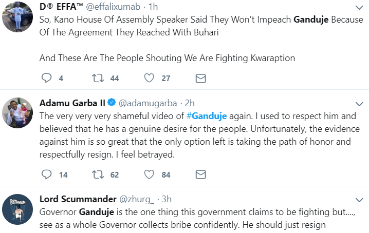
Task: Open the @zhurg_ profile handle
Action: click(x=137, y=199)
